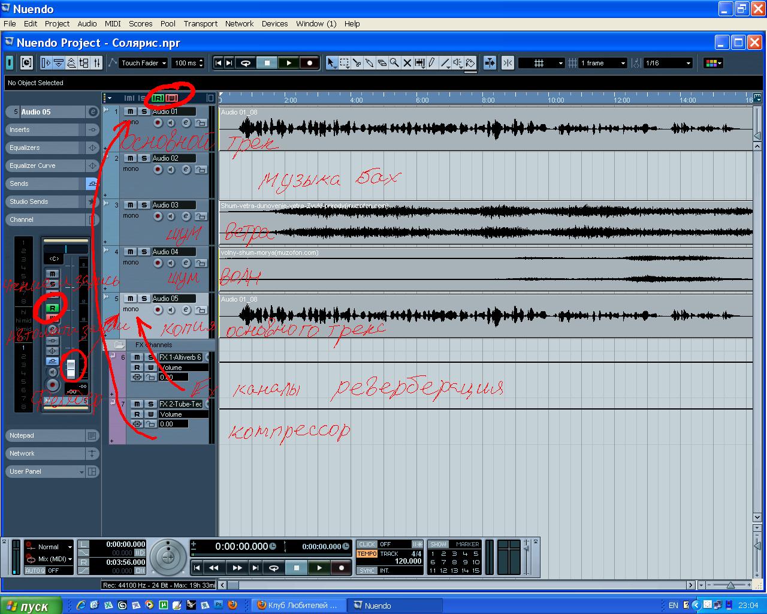The width and height of the screenshot is (767, 614).
Task: Show Inspector toolbar icon
Action: coord(46,63)
